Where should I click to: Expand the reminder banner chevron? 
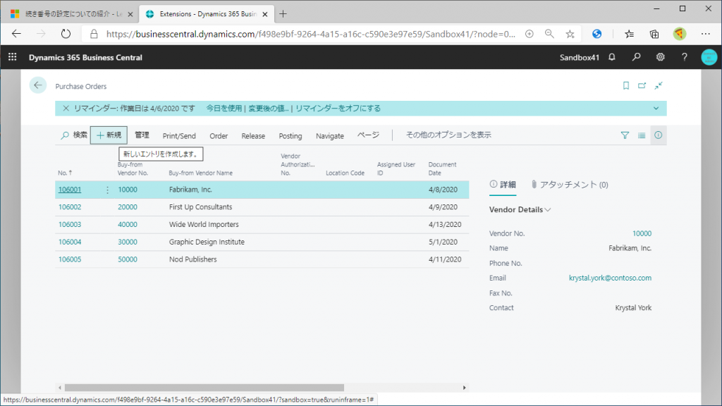[x=656, y=108]
